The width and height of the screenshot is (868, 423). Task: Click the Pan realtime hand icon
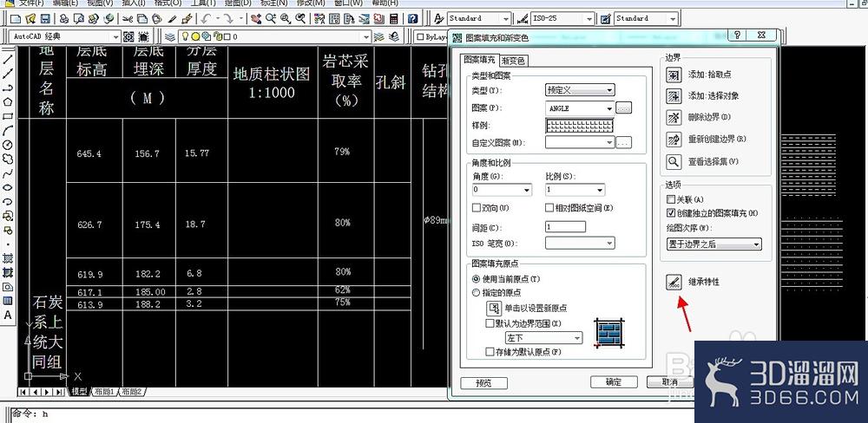(x=256, y=19)
